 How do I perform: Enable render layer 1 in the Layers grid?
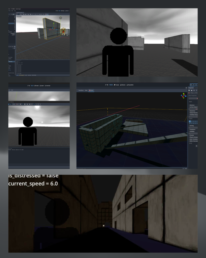click(190, 121)
